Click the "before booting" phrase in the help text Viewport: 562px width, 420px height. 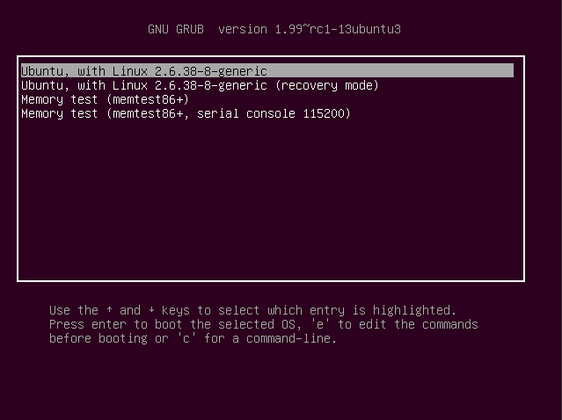pos(99,338)
